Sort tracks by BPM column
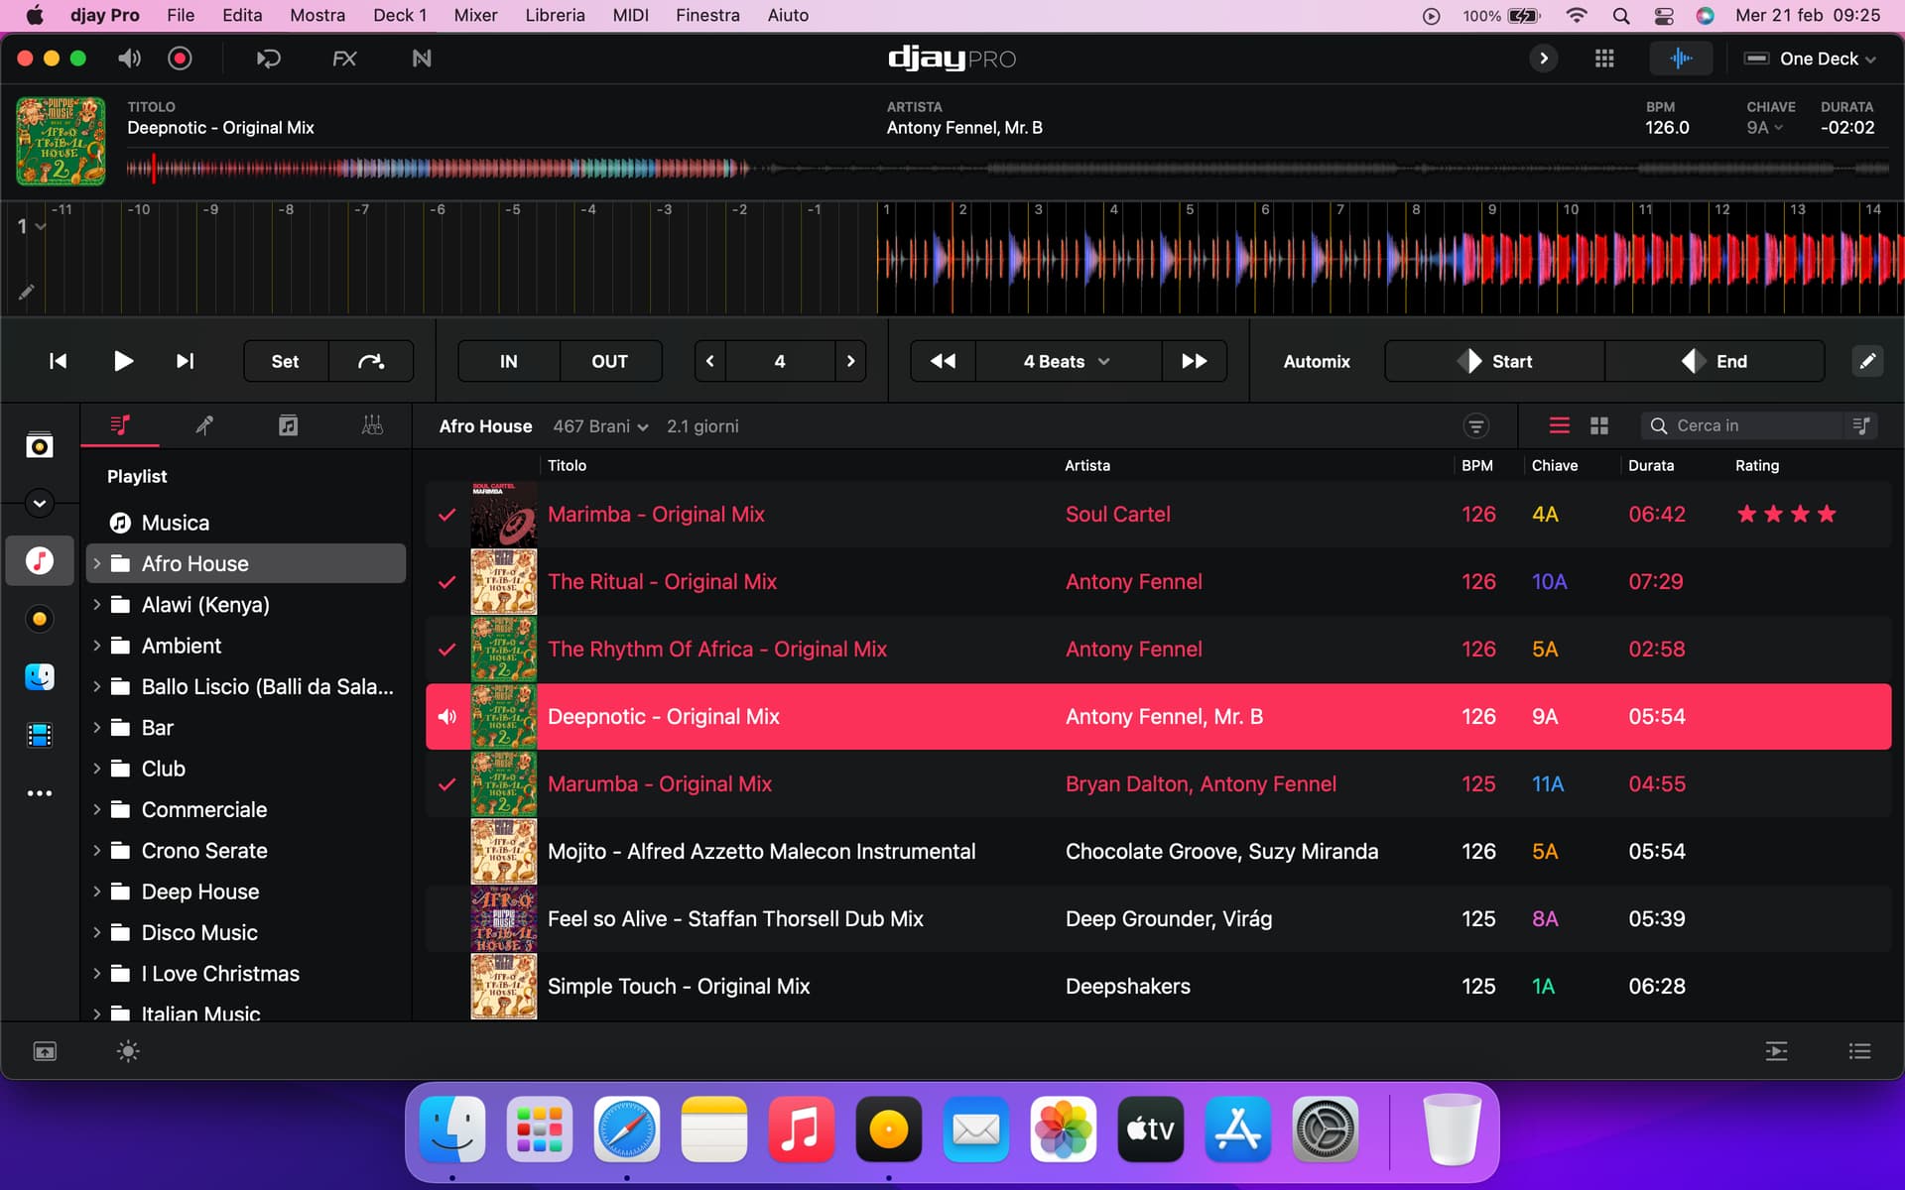This screenshot has width=1905, height=1190. click(x=1476, y=465)
